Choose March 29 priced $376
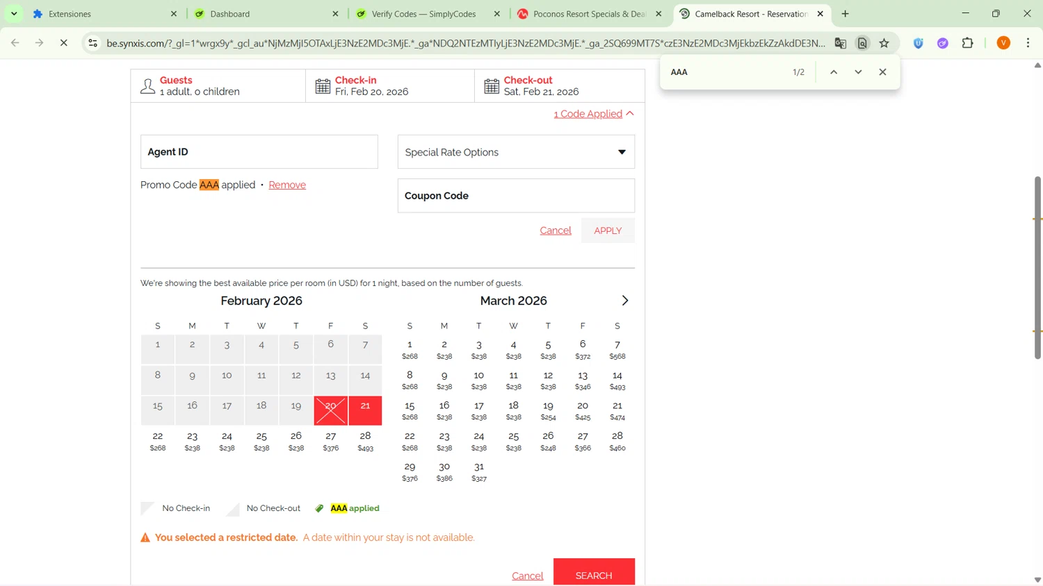 pos(410,472)
